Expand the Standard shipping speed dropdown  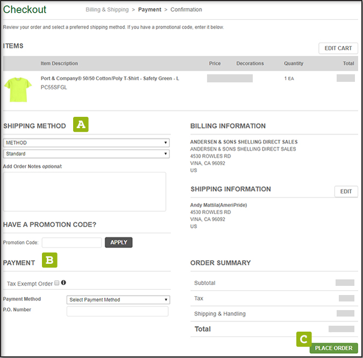click(86, 153)
